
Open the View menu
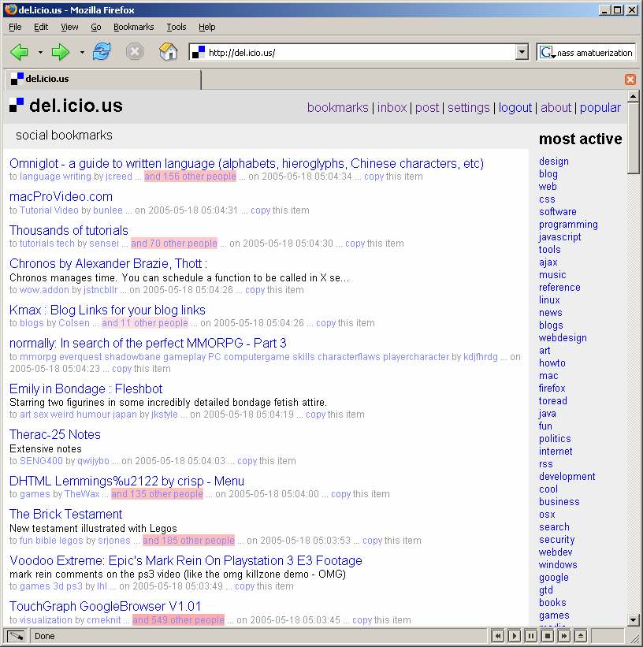[x=69, y=28]
